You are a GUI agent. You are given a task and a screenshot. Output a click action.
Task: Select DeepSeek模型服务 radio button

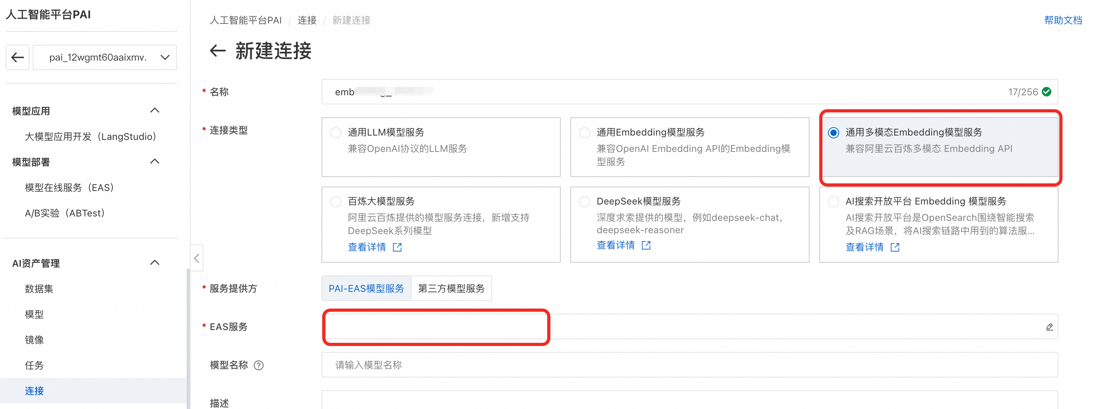click(x=585, y=202)
